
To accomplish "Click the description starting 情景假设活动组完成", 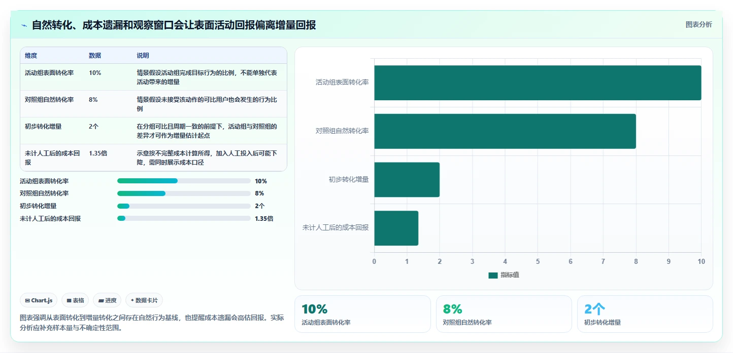I will (x=207, y=77).
